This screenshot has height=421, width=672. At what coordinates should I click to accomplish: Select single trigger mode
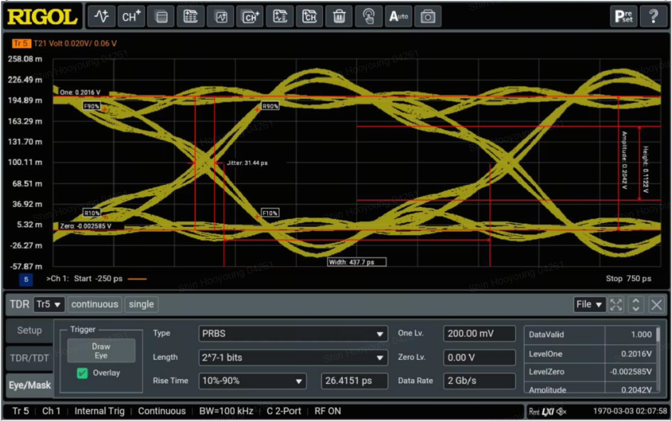(x=141, y=304)
